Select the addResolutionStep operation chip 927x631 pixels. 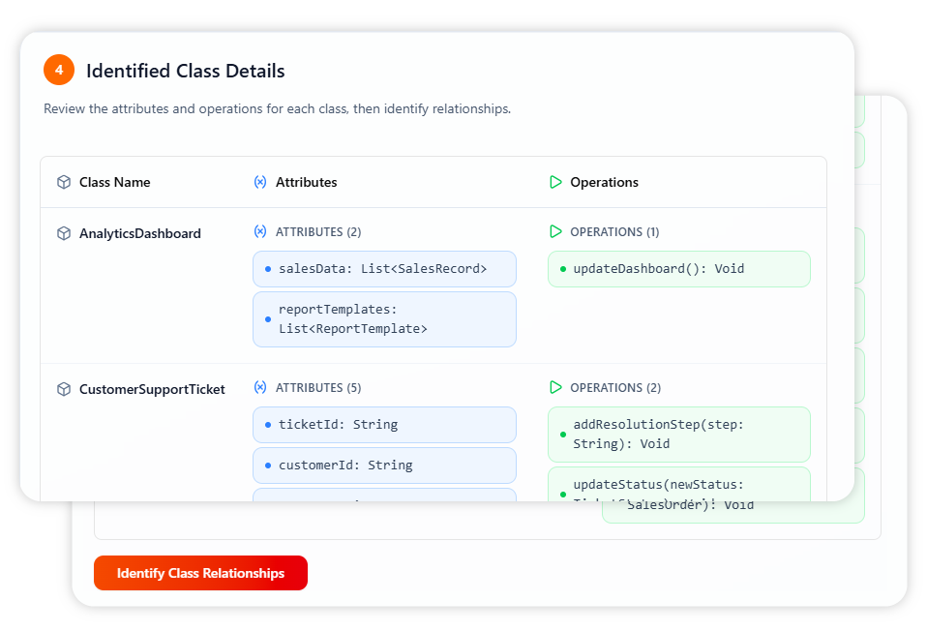point(678,435)
